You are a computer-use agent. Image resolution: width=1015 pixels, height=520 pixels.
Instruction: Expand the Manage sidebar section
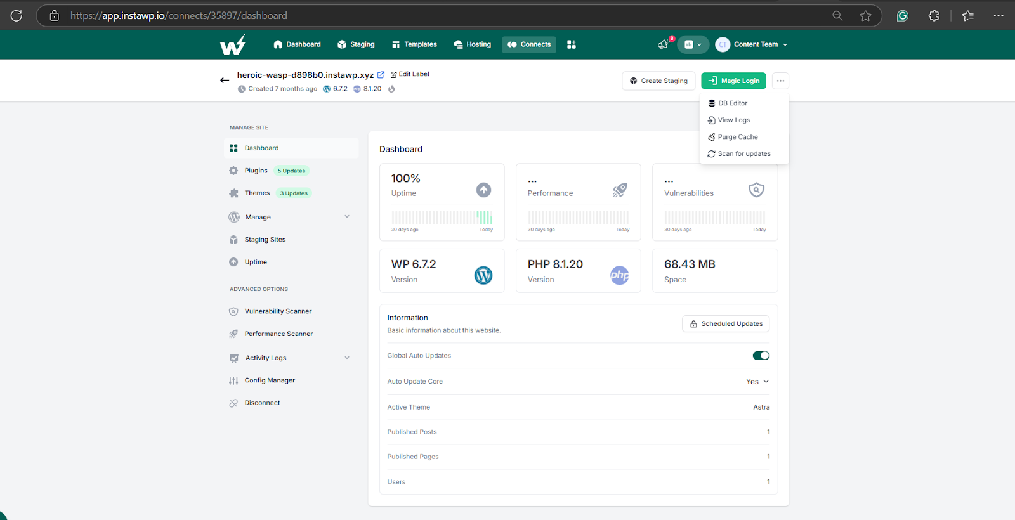click(290, 217)
